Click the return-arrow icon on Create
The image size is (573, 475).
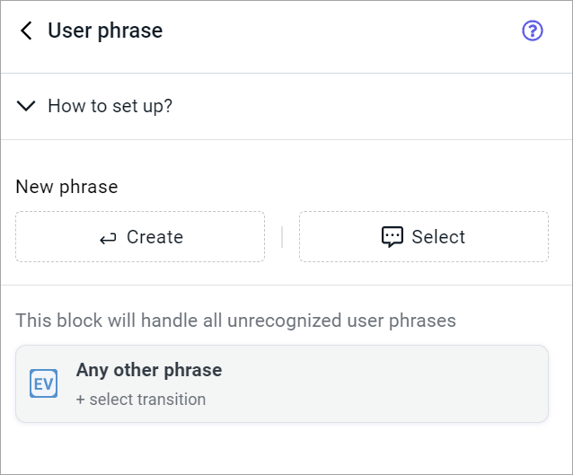pos(109,238)
